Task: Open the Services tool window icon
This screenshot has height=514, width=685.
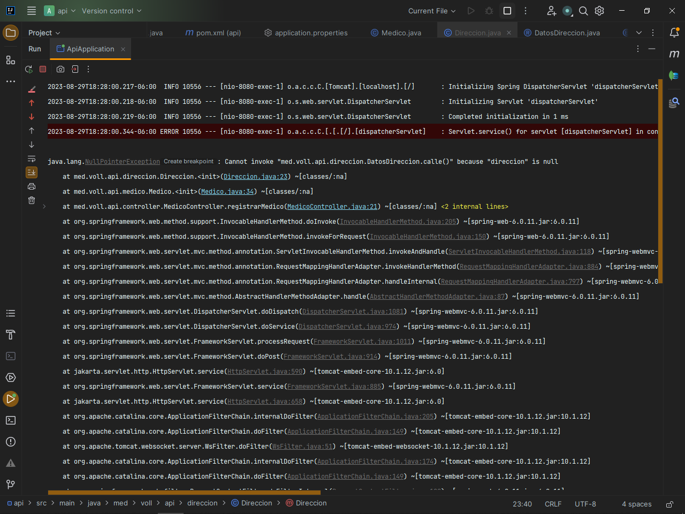Action: coord(11,377)
